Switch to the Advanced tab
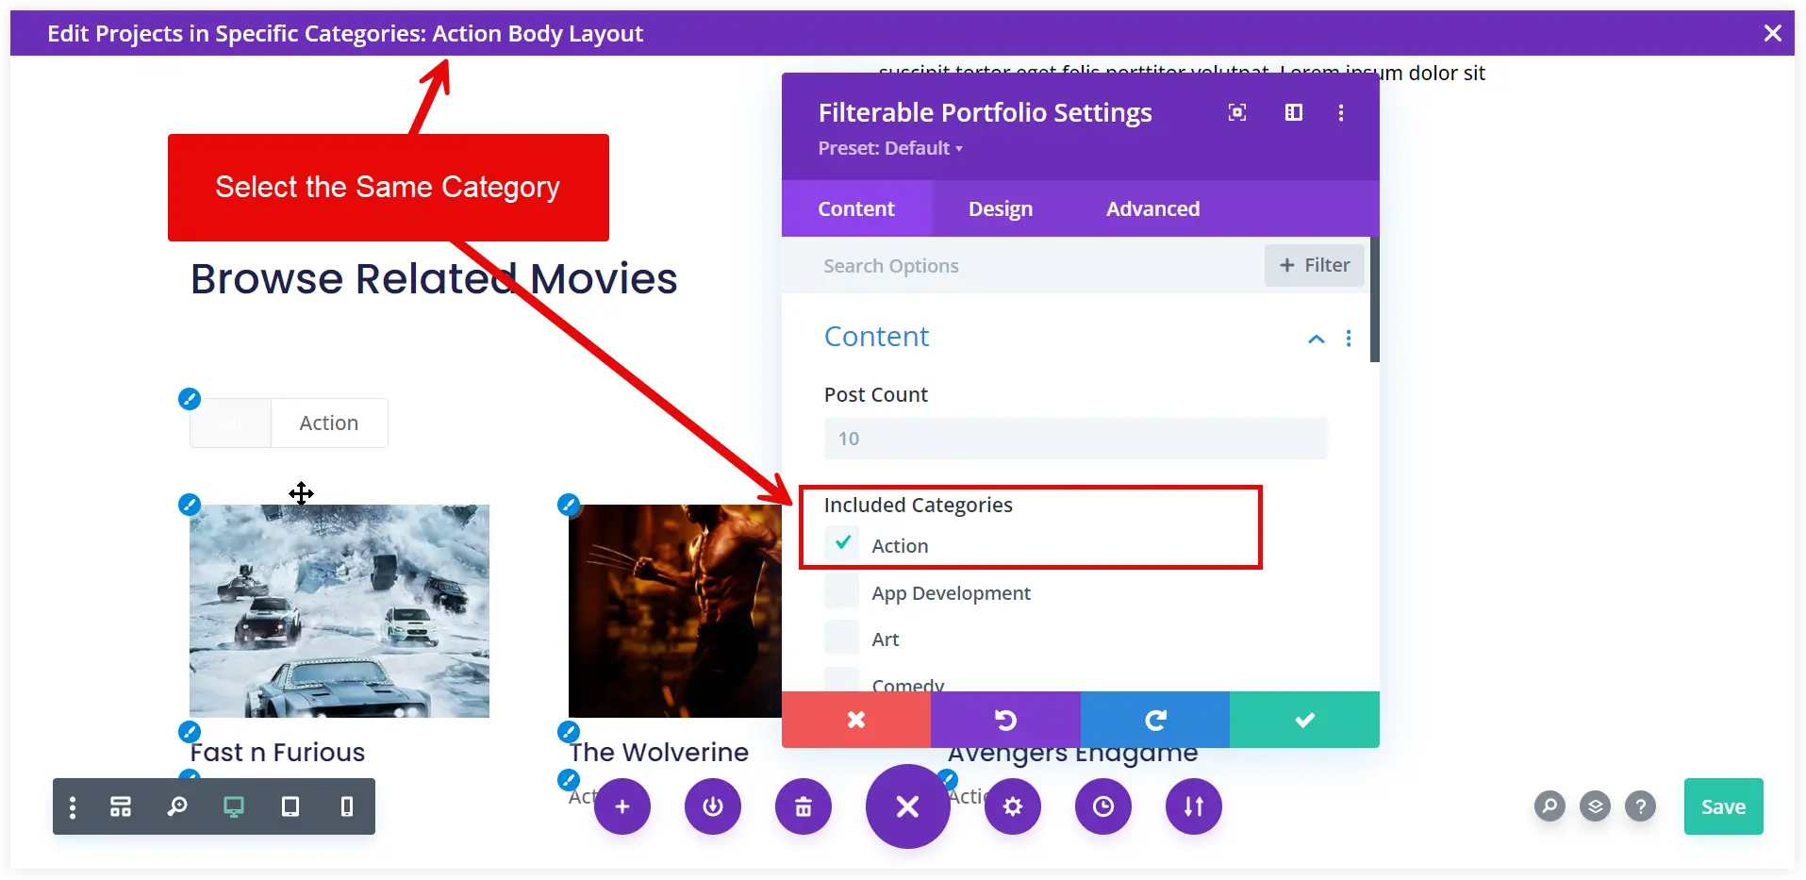Viewport: 1806px width, 880px height. coord(1152,208)
